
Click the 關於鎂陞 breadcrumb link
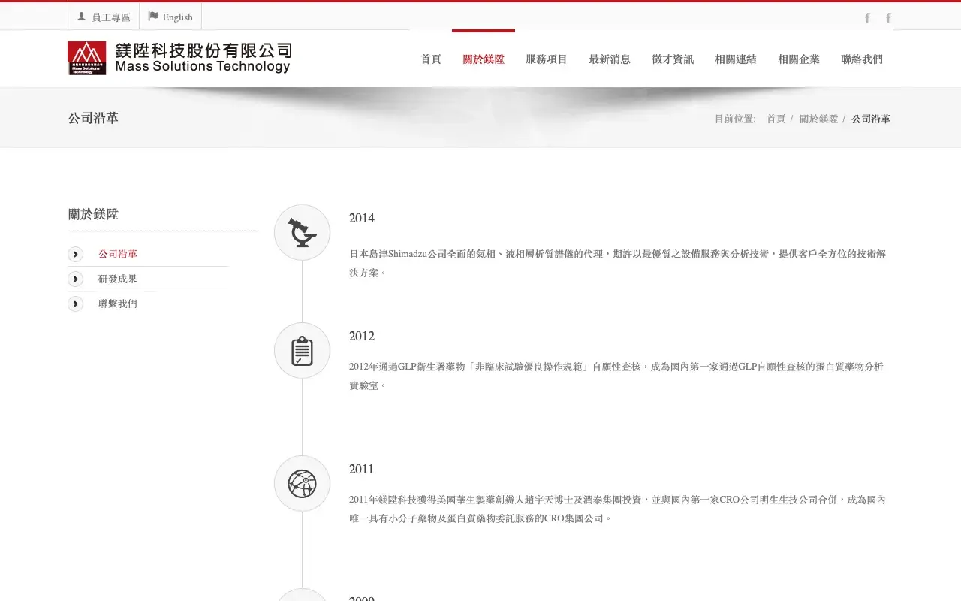pos(818,119)
